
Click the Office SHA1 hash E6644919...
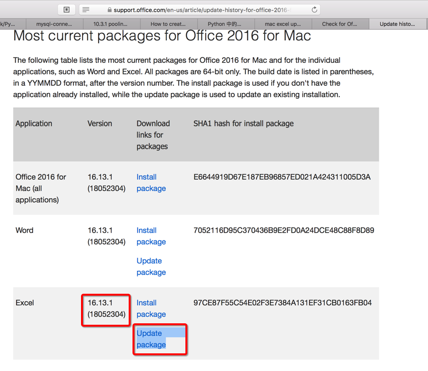coord(282,177)
